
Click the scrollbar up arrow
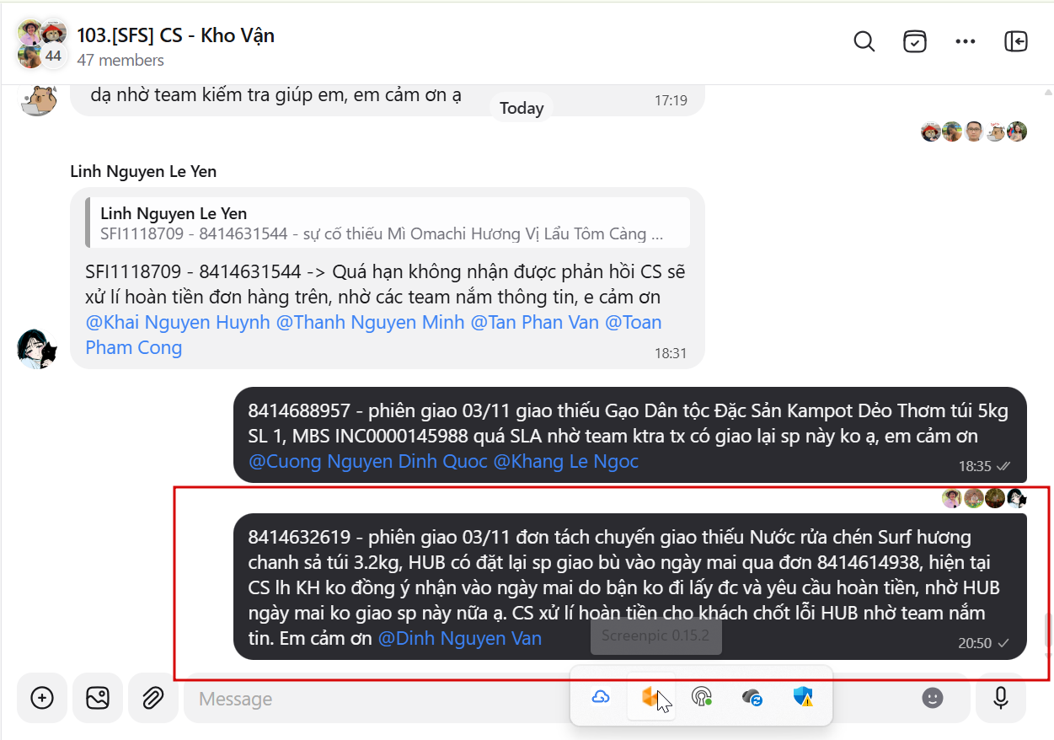point(1048,91)
